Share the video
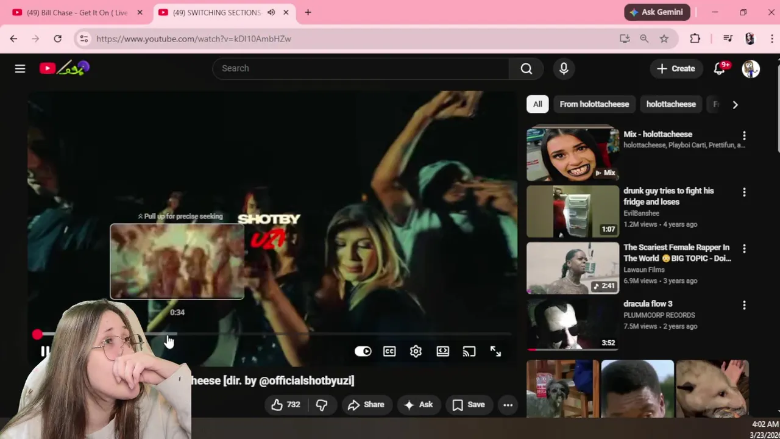This screenshot has height=439, width=780. (x=366, y=405)
